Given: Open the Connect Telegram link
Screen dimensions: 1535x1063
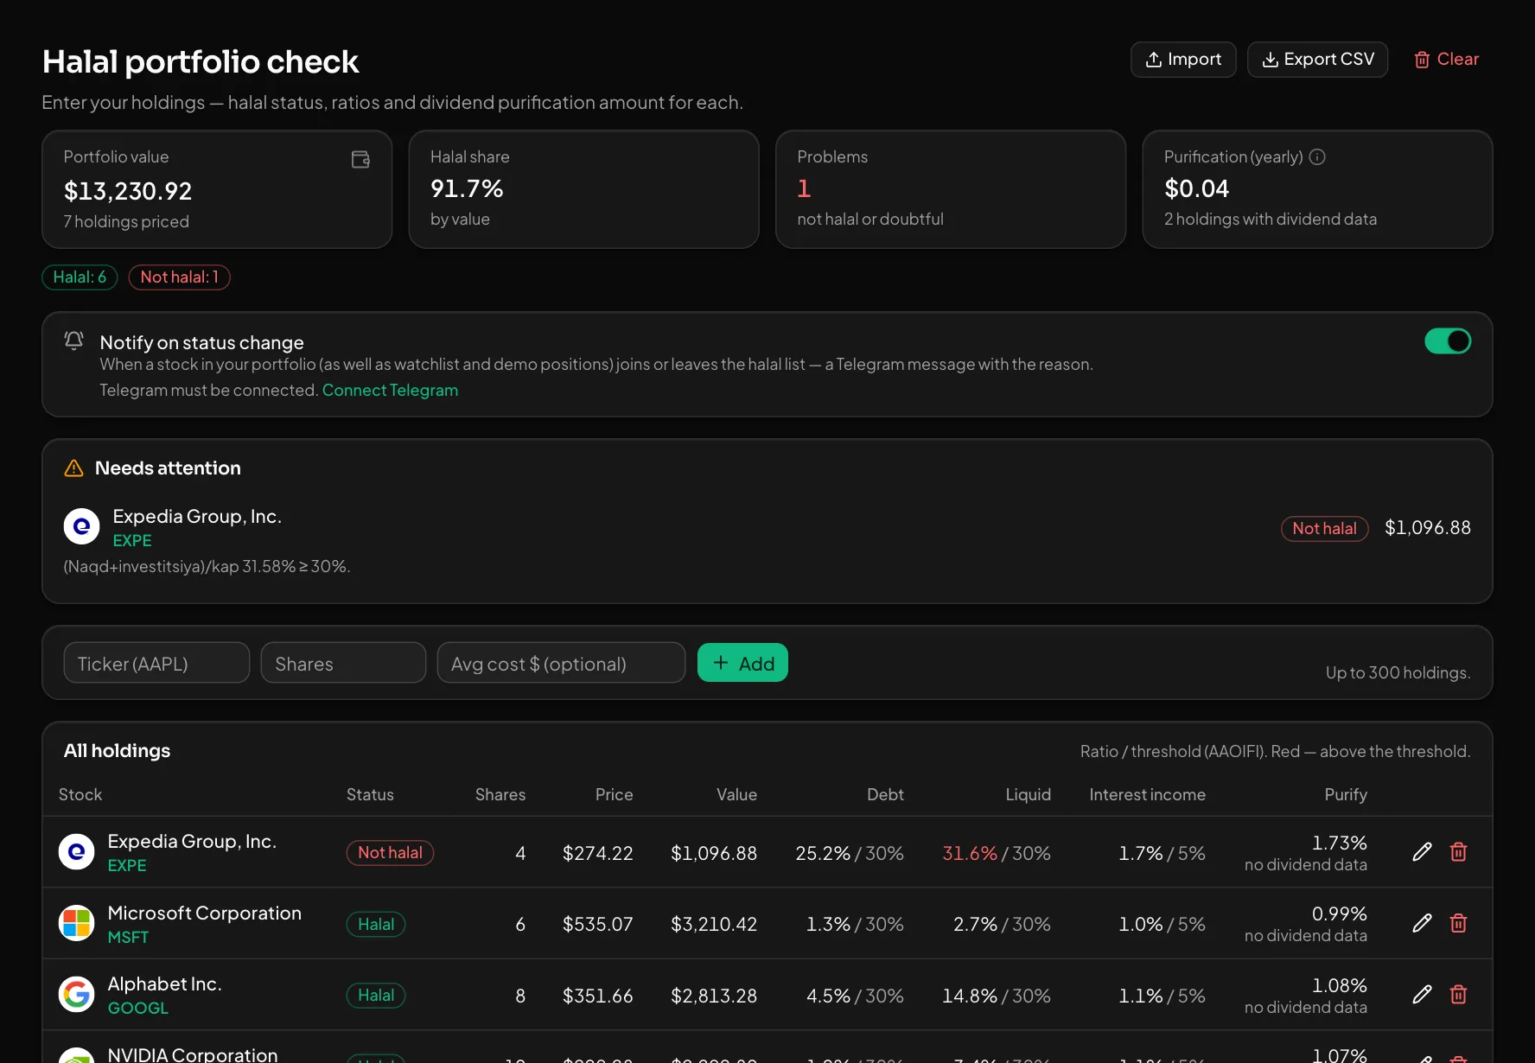Looking at the screenshot, I should point(390,390).
